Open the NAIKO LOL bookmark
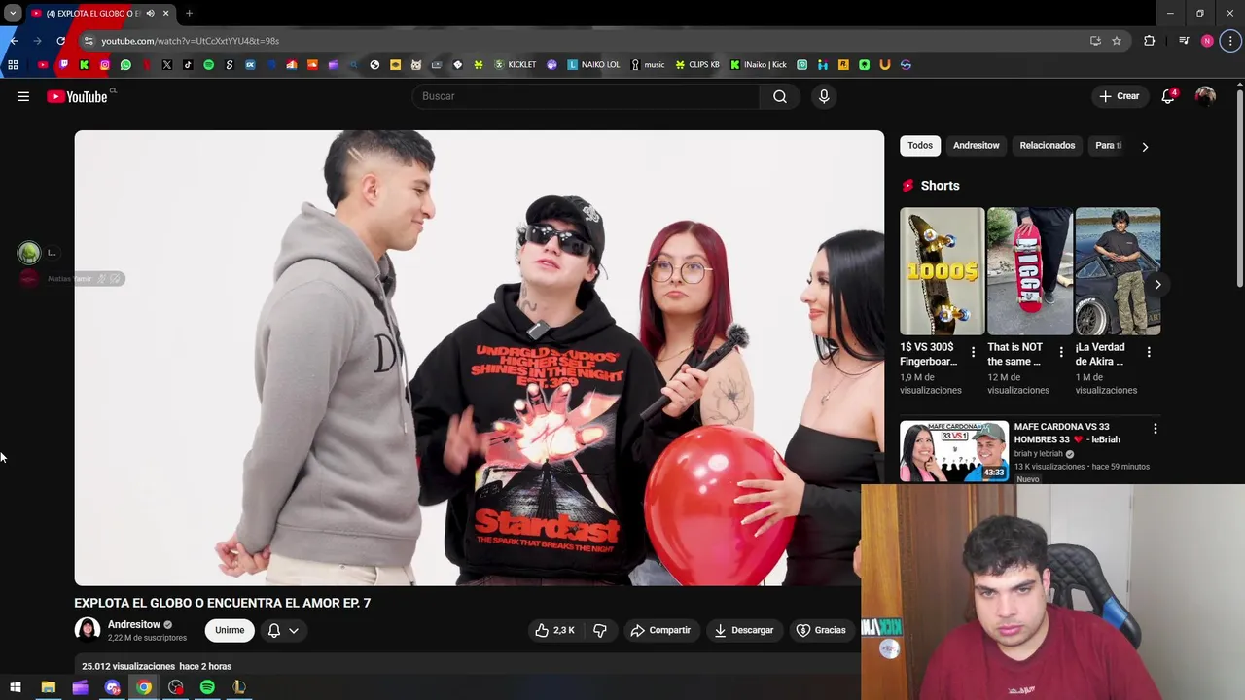This screenshot has height=700, width=1245. click(593, 65)
